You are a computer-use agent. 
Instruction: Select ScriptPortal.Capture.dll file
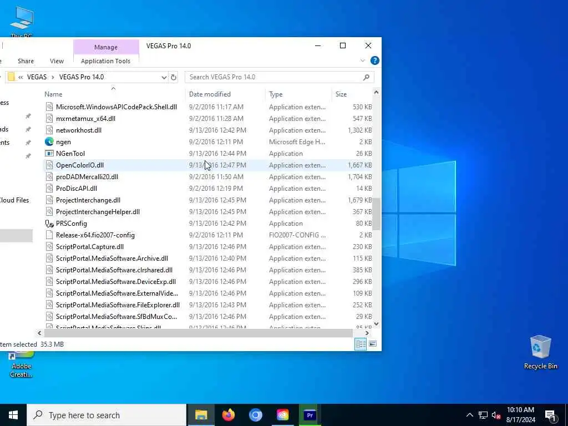90,247
